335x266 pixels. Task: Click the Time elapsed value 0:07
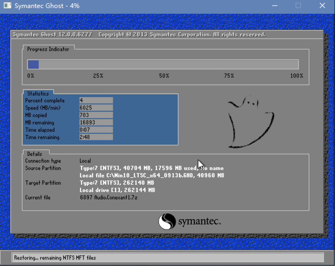(96, 130)
